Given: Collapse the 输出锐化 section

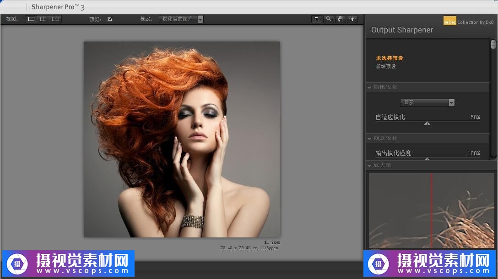Looking at the screenshot, I should 369,87.
